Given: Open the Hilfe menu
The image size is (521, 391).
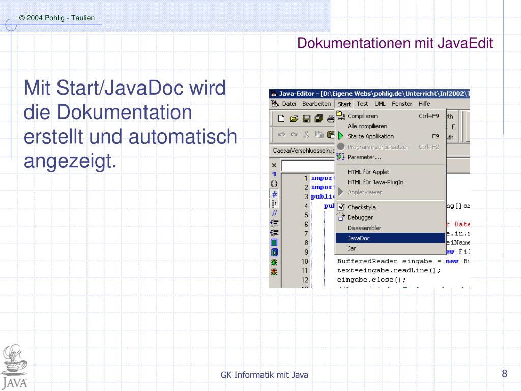Looking at the screenshot, I should 424,104.
